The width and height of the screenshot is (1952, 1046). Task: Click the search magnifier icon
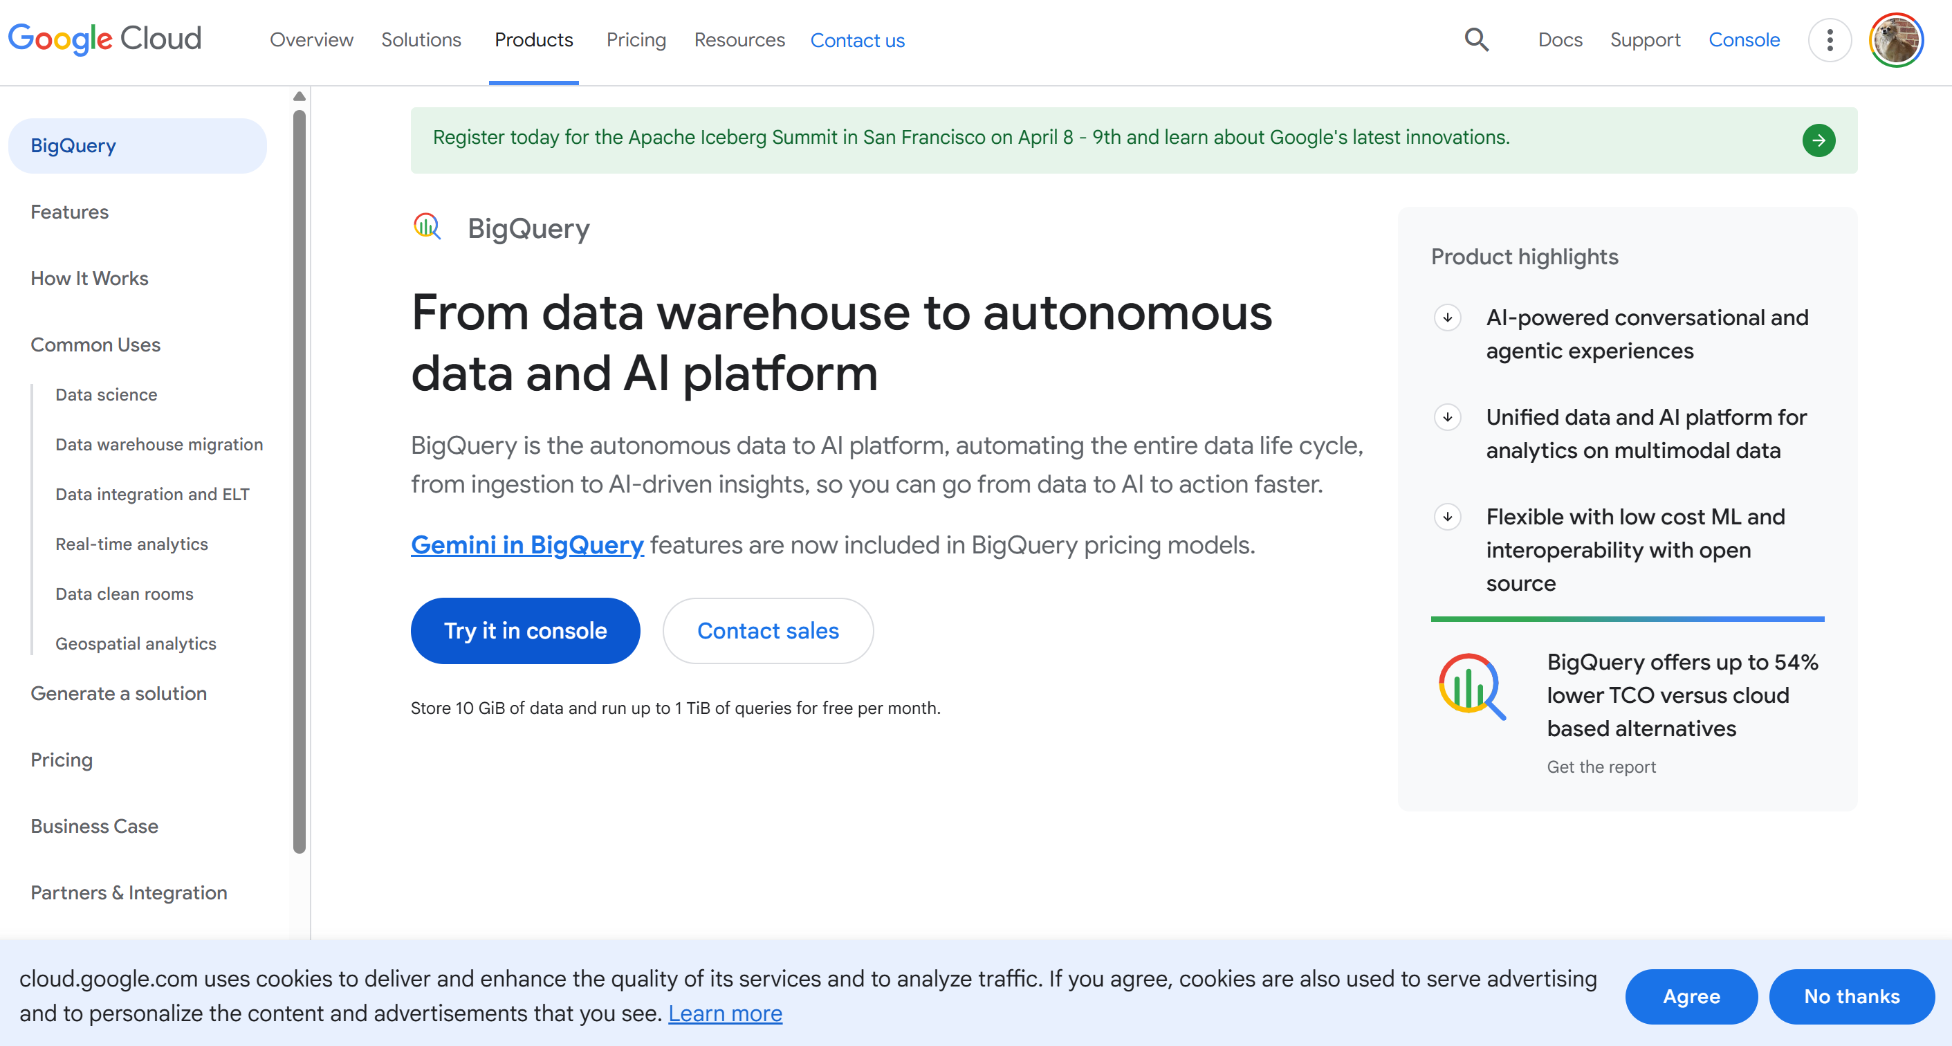(1476, 39)
